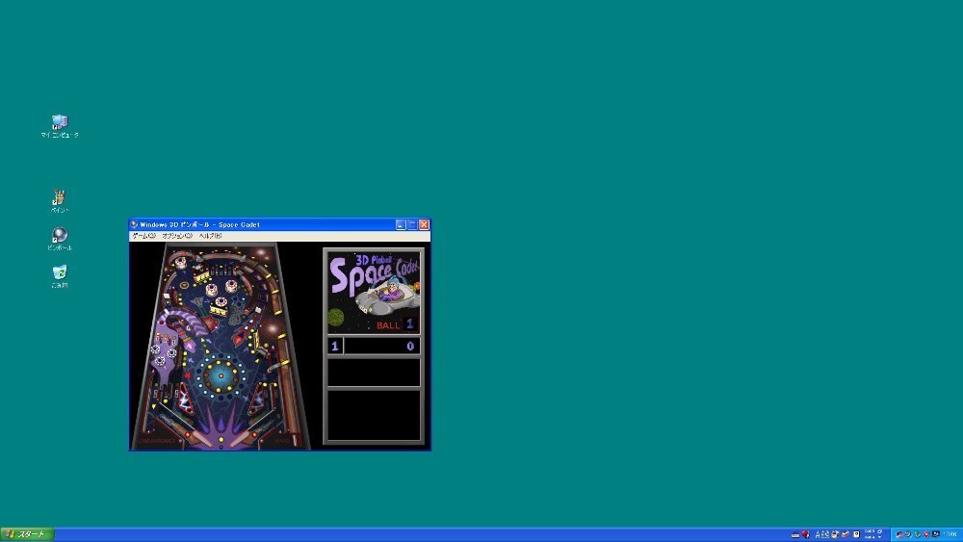Click the 'A' input mode indicator in language bar
The height and width of the screenshot is (542, 963).
tap(818, 534)
